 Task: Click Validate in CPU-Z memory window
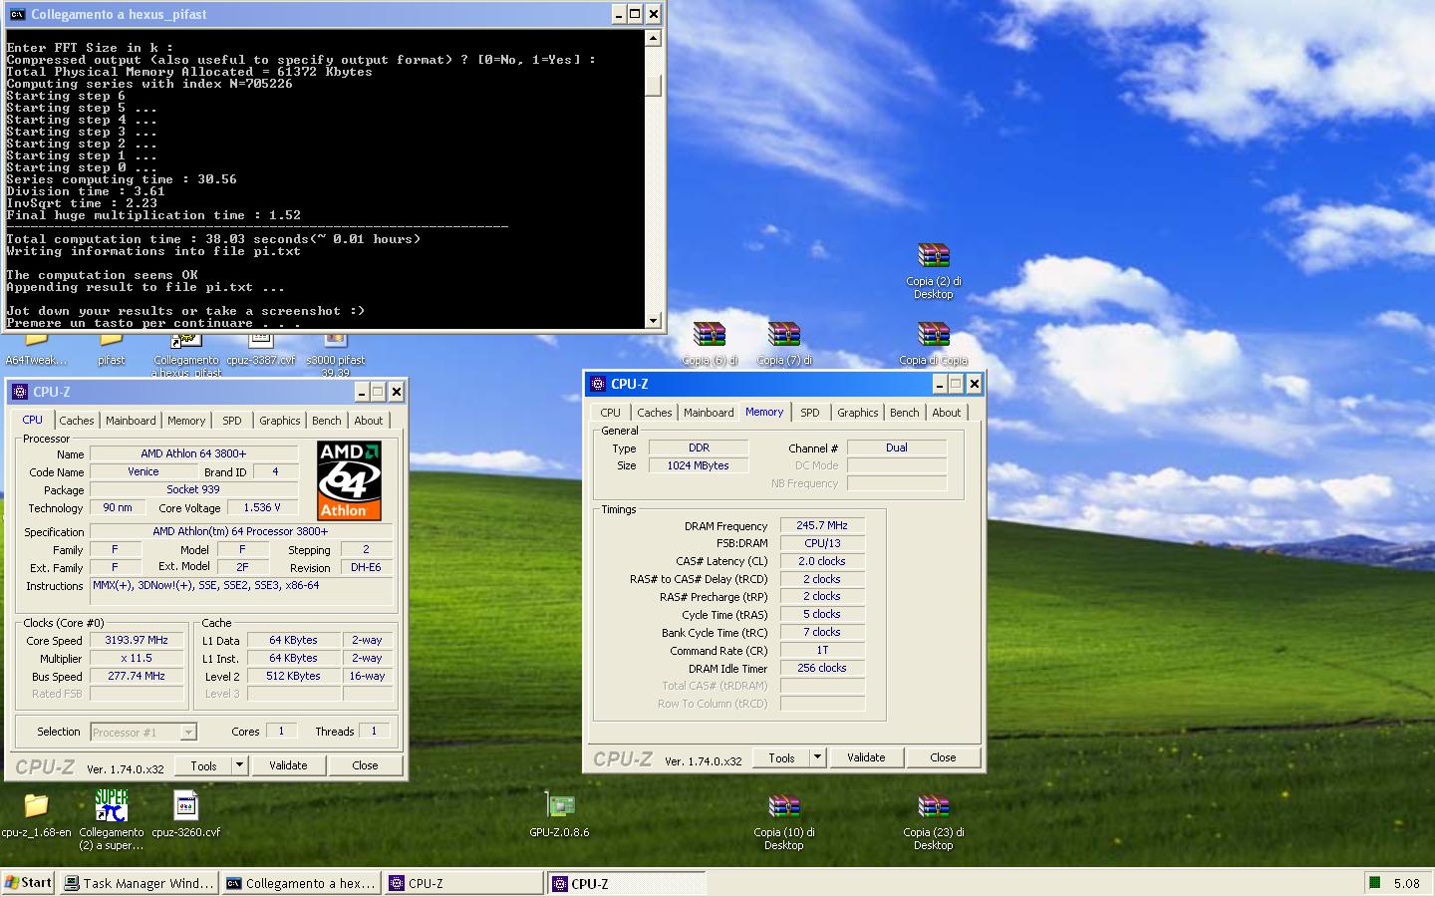(866, 757)
